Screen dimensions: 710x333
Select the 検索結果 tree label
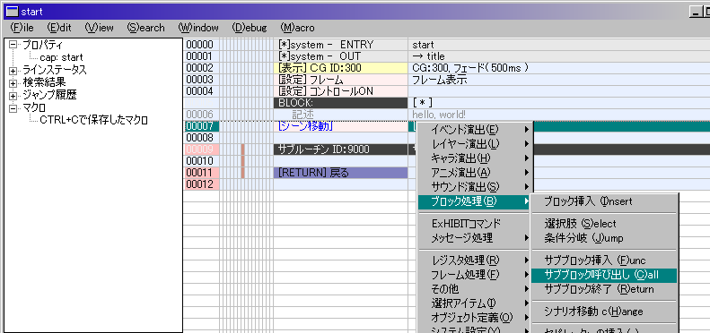43,82
